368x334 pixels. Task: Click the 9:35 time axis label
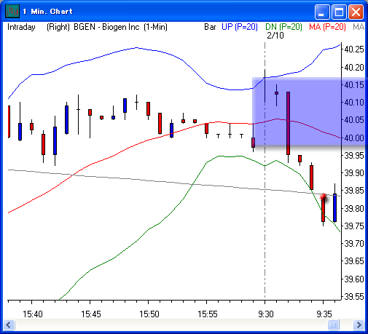[324, 314]
